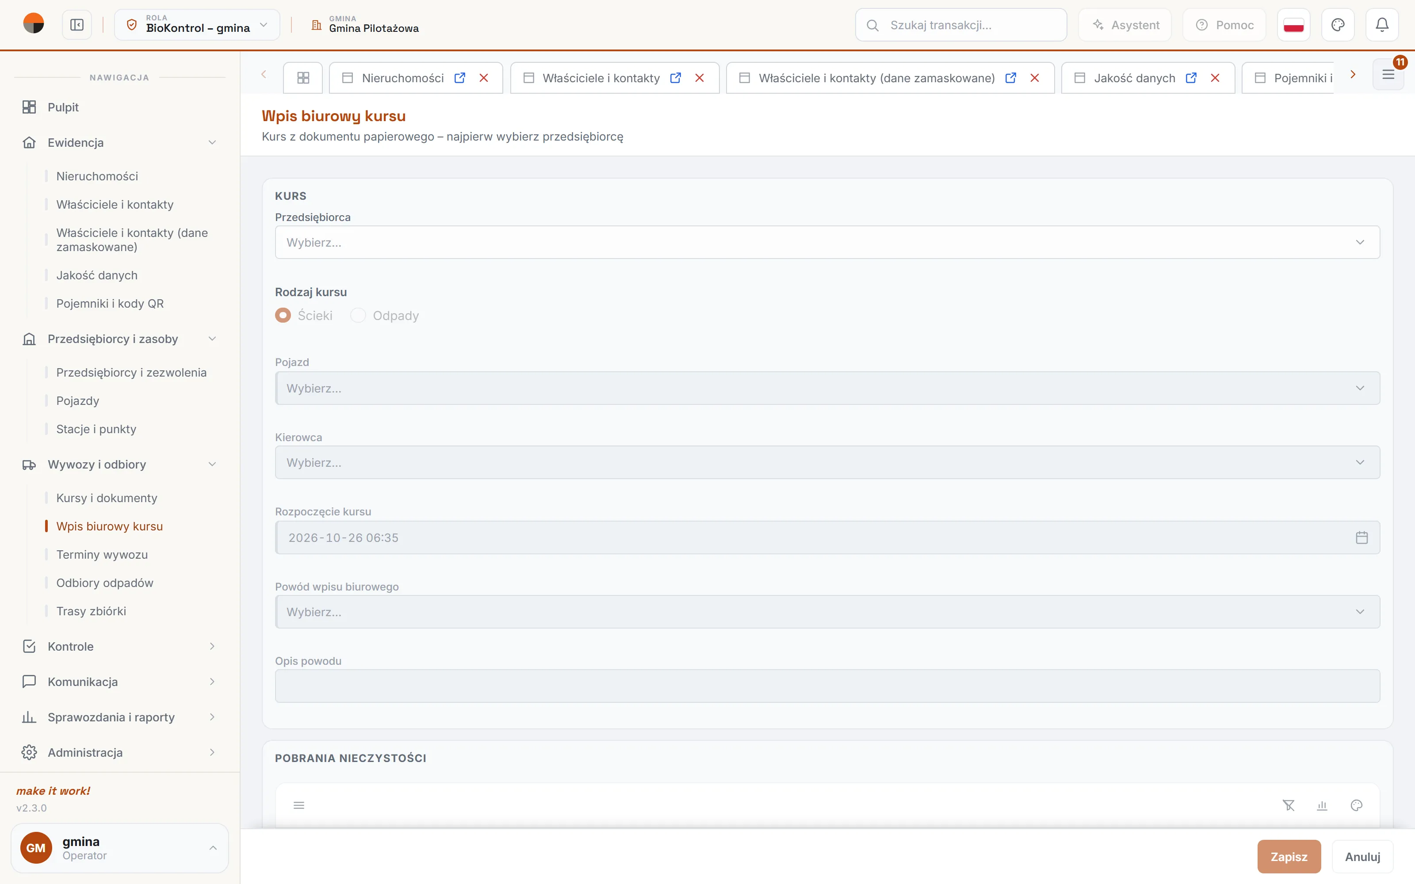The width and height of the screenshot is (1415, 884).
Task: Click the Anuluj button
Action: [1362, 857]
